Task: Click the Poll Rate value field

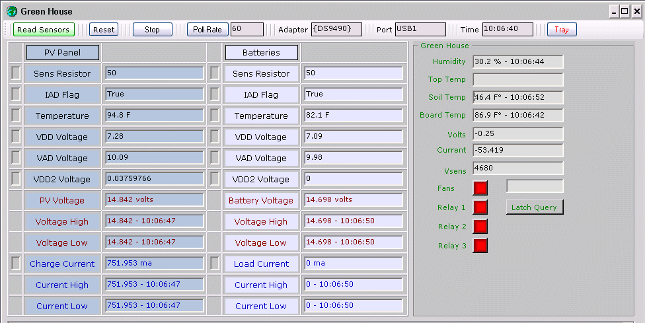Action: (247, 30)
